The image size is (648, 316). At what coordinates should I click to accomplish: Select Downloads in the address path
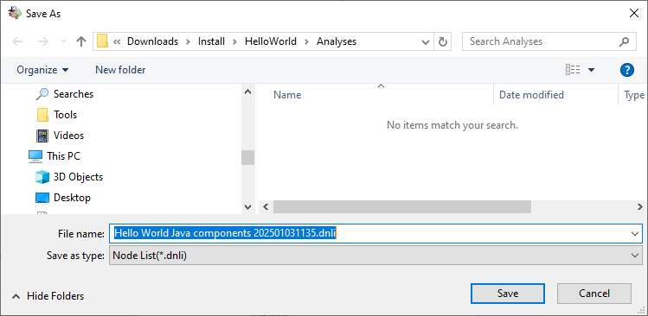pos(152,41)
